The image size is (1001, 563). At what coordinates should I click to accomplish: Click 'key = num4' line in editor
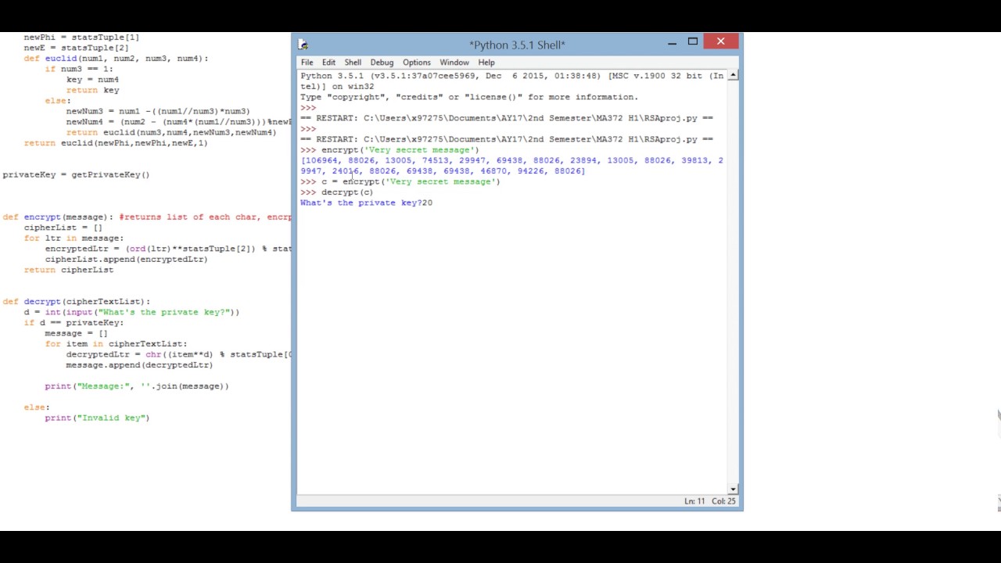[x=92, y=80]
